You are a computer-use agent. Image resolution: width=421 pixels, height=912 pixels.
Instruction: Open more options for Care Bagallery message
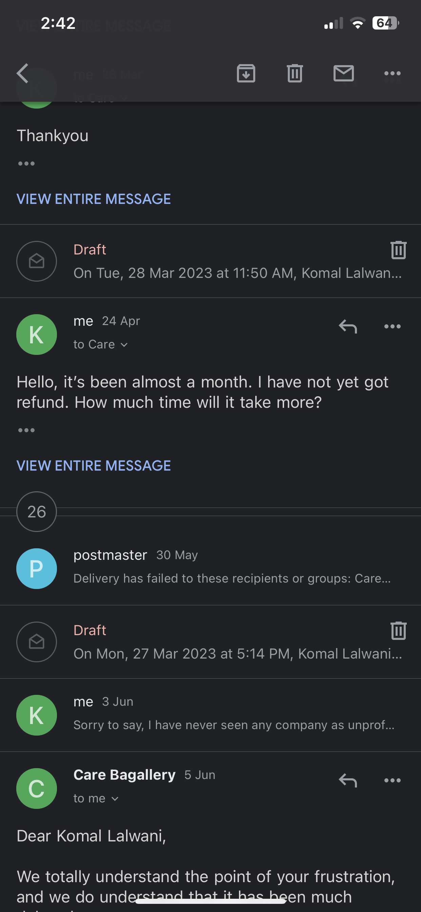point(392,780)
